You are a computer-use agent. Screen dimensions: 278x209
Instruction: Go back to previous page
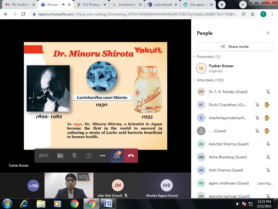tap(6, 14)
